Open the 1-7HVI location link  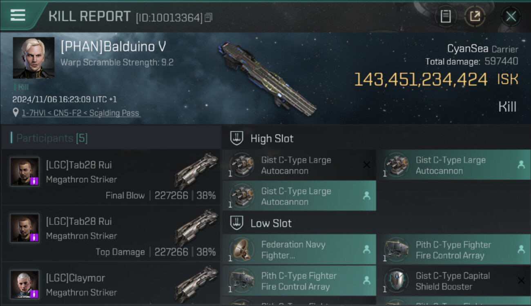pos(81,113)
